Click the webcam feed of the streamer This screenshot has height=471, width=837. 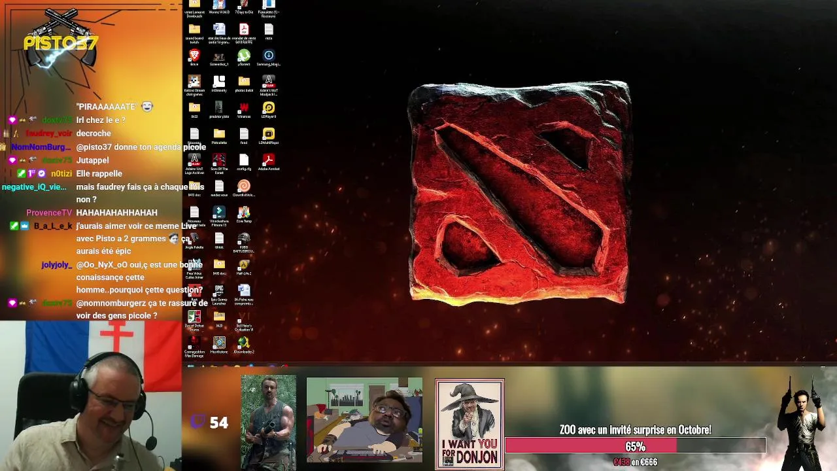click(x=90, y=396)
